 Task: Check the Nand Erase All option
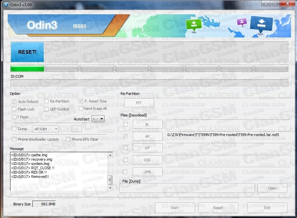81,109
